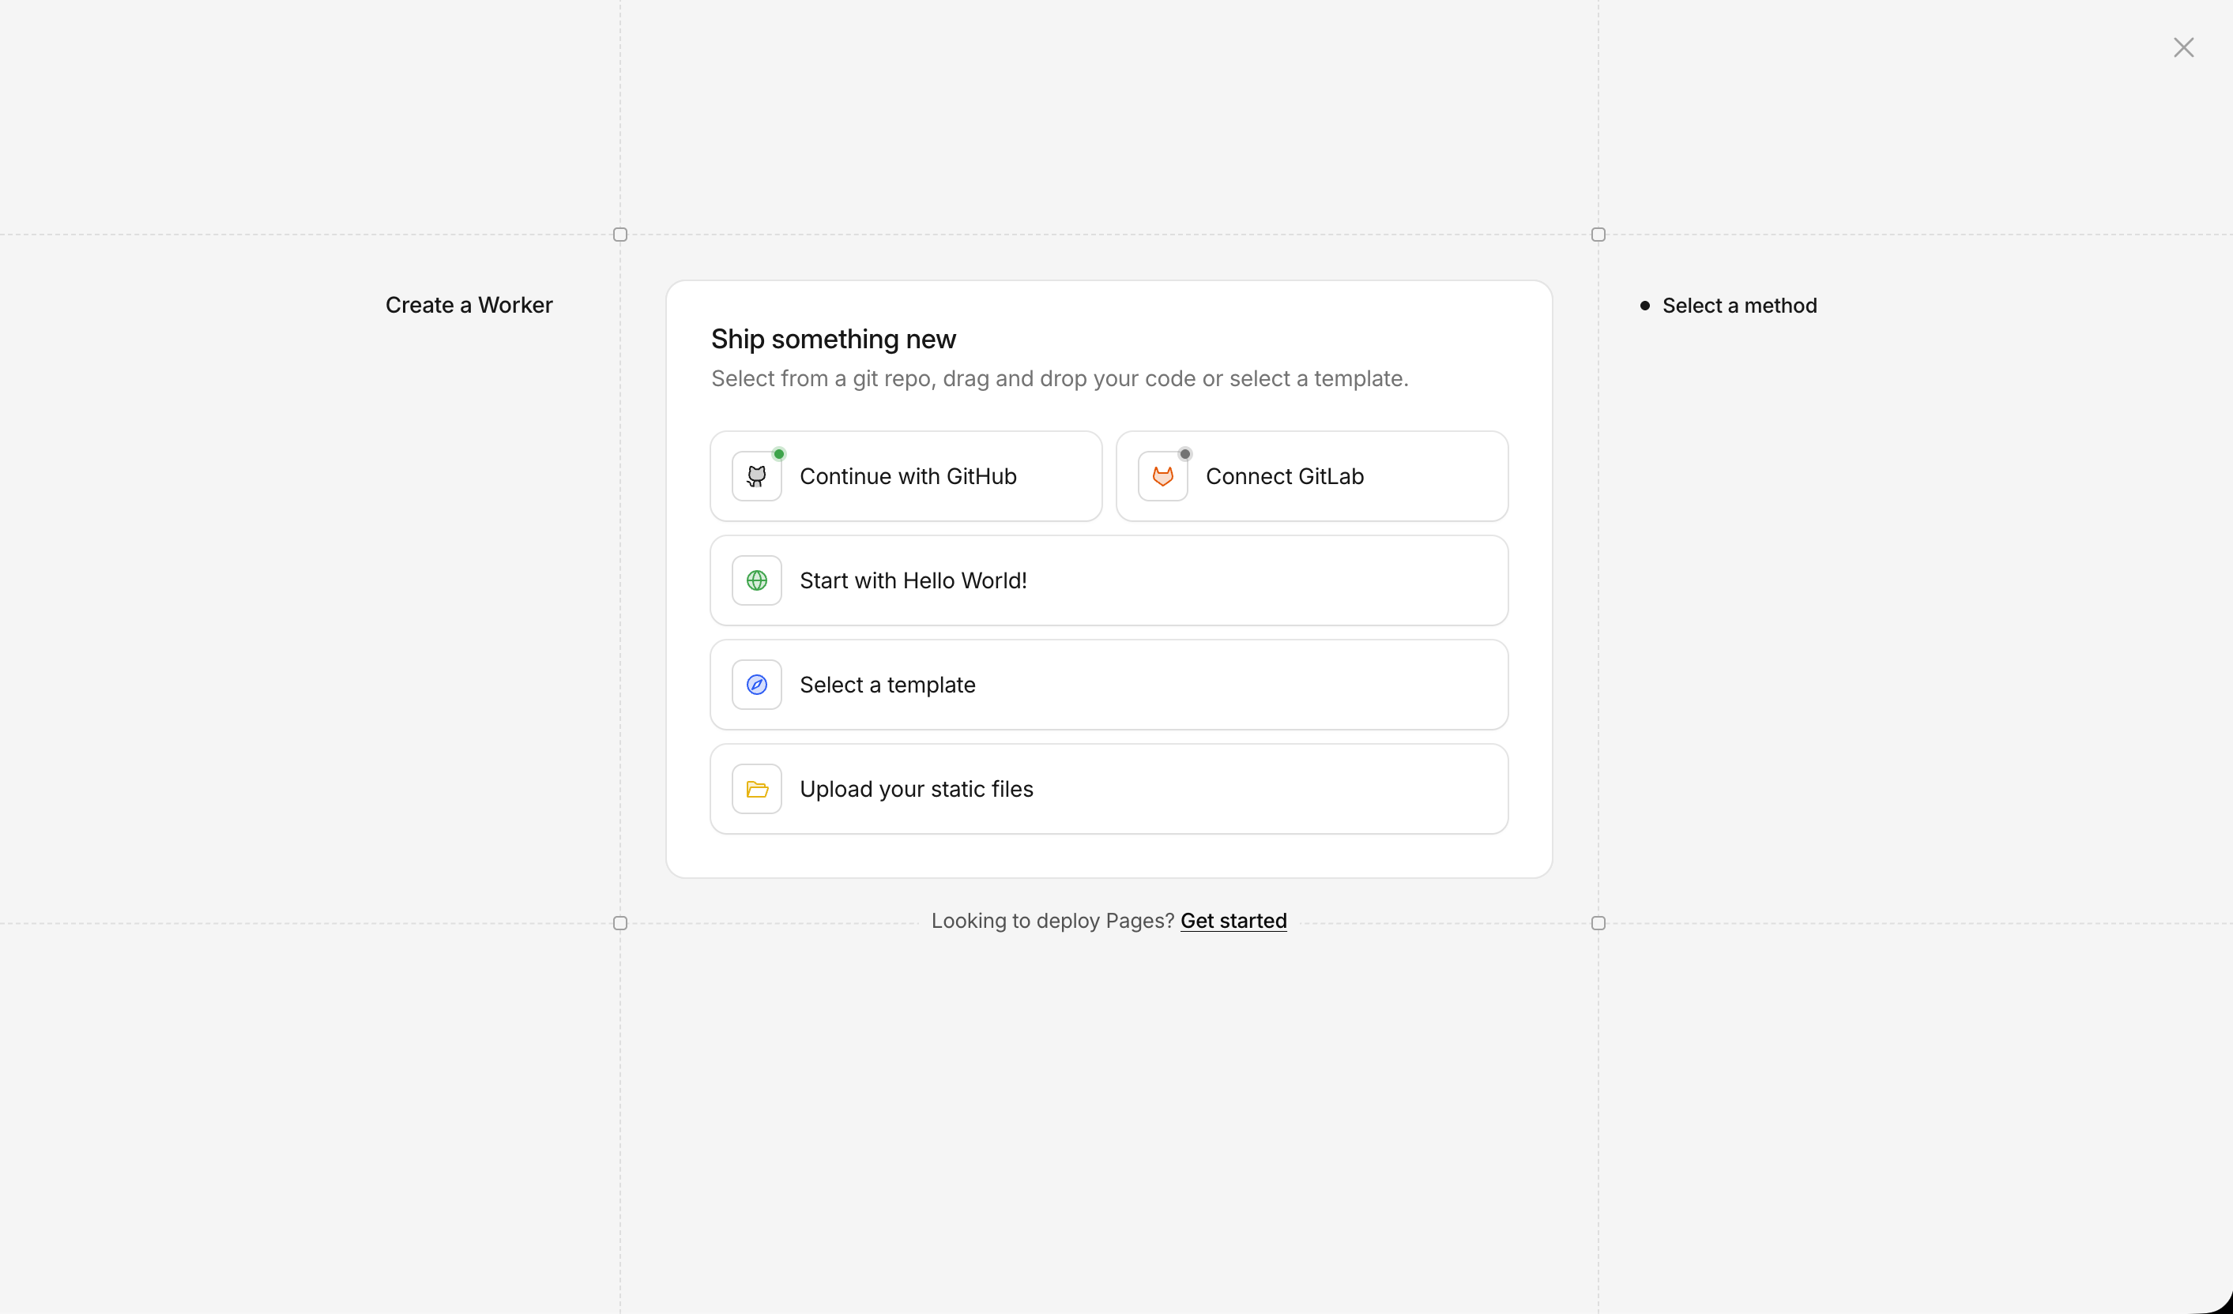2233x1314 pixels.
Task: Click the Create a Worker title
Action: pos(469,306)
